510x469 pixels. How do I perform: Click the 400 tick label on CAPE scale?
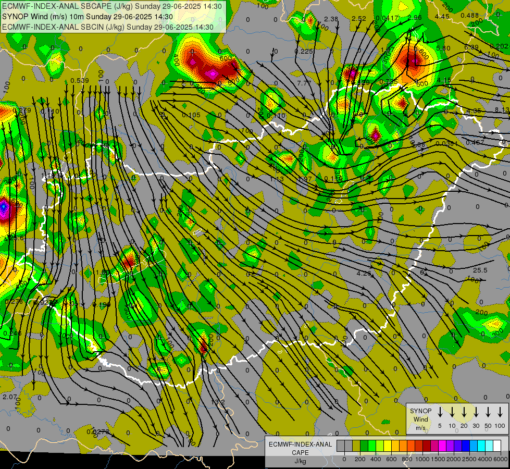pos(376,459)
